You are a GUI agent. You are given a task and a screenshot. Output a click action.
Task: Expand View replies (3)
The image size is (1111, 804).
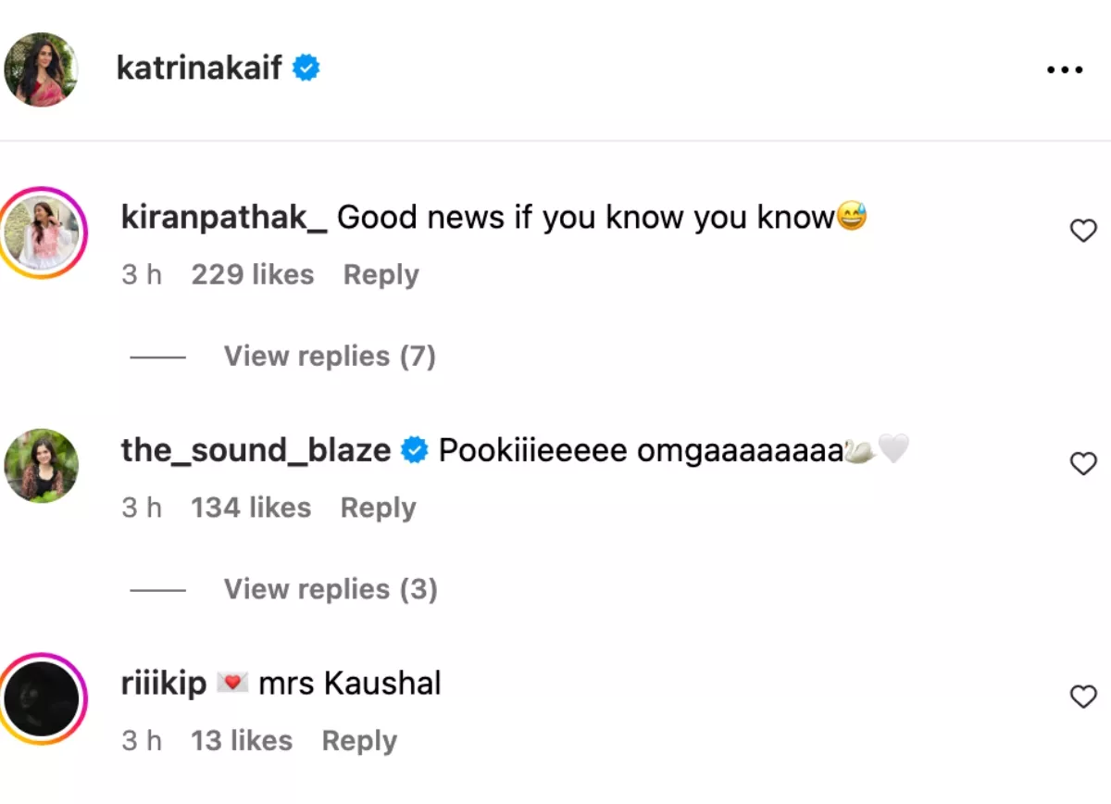[x=331, y=590]
